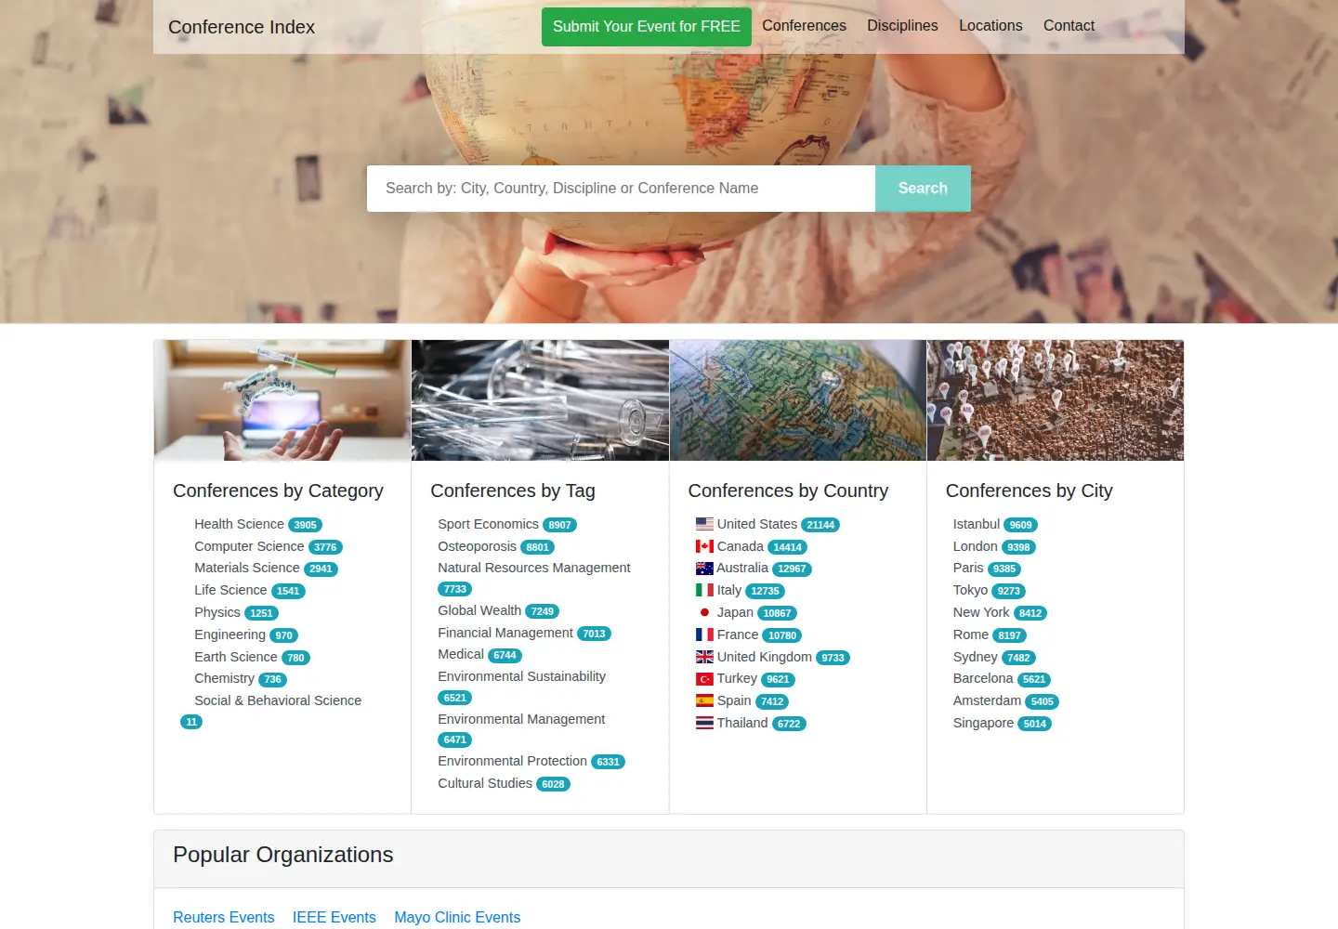View Istanbul conferences link
Viewport: 1338px width, 929px height.
(977, 524)
